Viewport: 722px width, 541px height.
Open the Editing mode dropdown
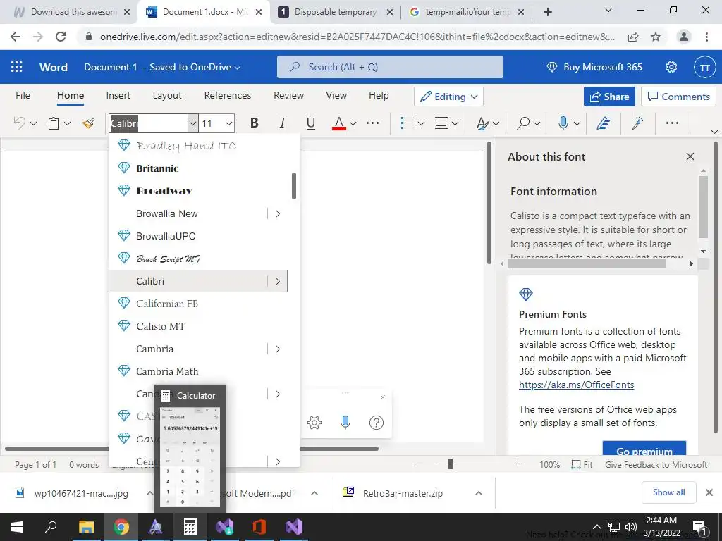pyautogui.click(x=448, y=97)
